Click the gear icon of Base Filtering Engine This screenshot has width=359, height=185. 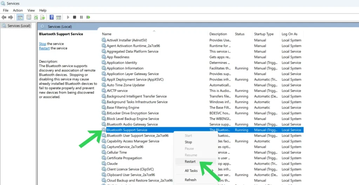[x=104, y=107]
